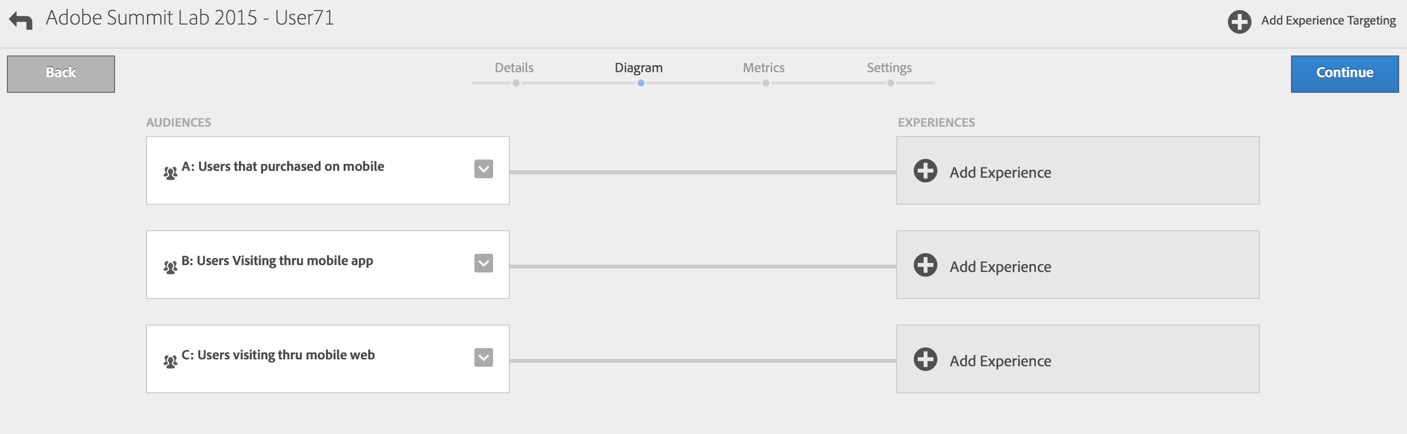
Task: Click the Diagram progress dot marker
Action: (x=641, y=83)
